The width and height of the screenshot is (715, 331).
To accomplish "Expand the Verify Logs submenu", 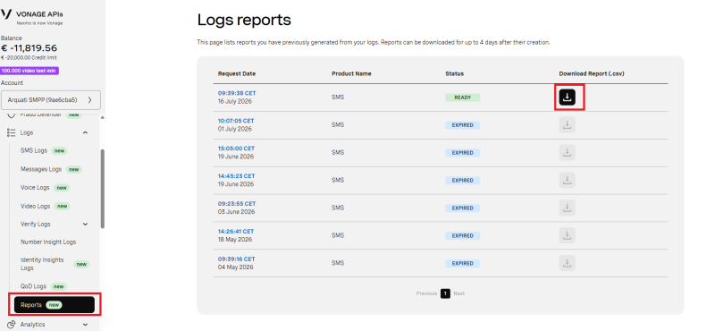I will 85,225.
